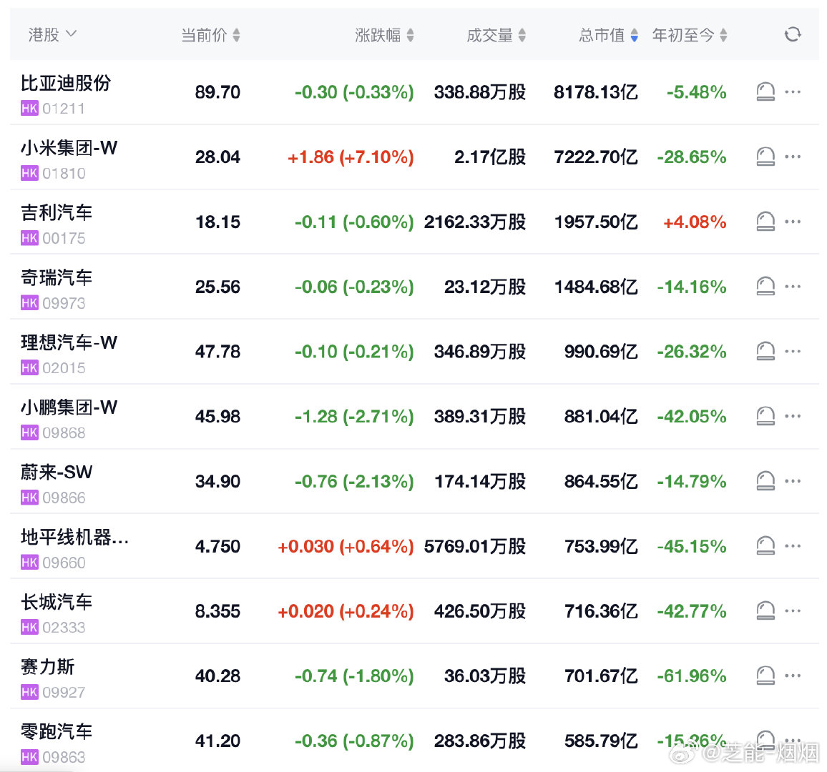Select stock code 09863
This screenshot has width=827, height=772.
[x=64, y=757]
